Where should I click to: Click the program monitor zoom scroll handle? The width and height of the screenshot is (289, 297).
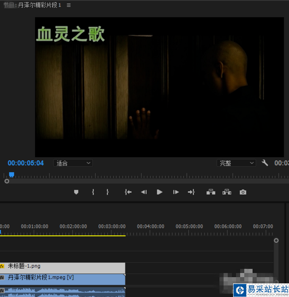tap(7, 181)
